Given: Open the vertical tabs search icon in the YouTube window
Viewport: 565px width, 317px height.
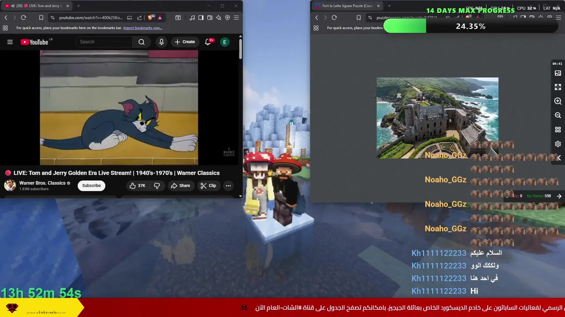Looking at the screenshot, I should [178, 18].
